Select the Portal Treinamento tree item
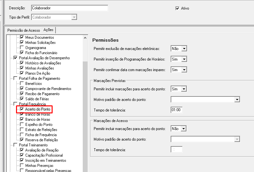The width and height of the screenshot is (254, 172). click(x=33, y=145)
